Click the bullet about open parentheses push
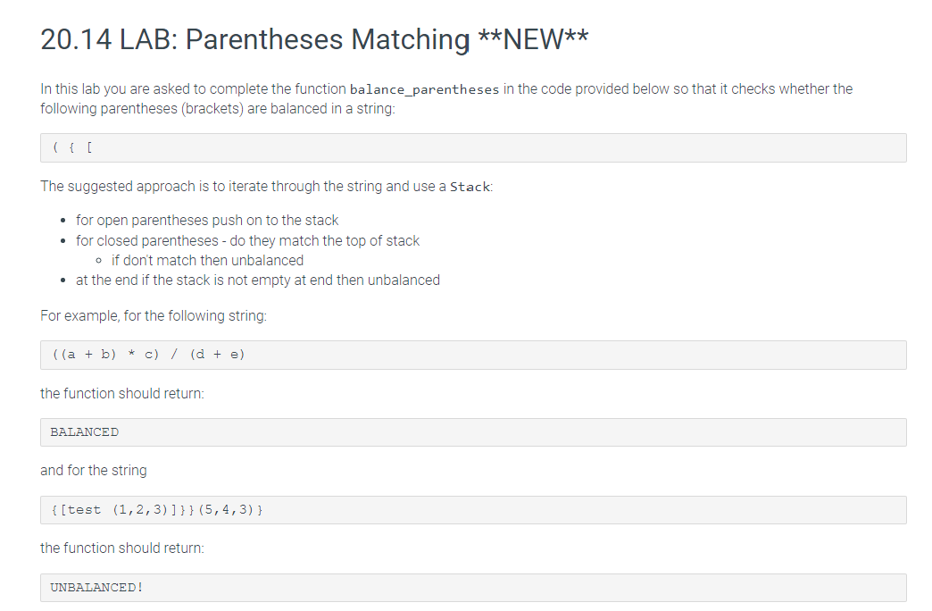 tap(207, 220)
